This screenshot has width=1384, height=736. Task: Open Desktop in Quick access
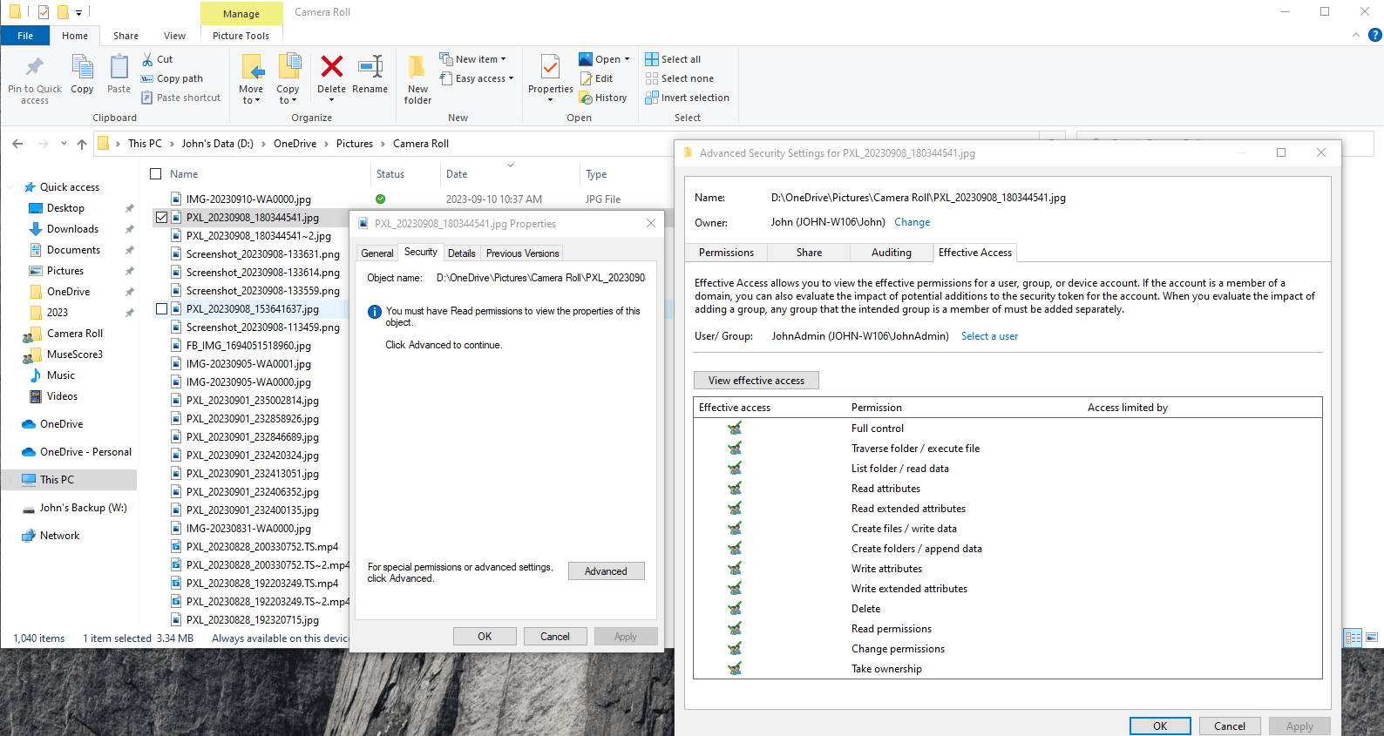pos(65,208)
